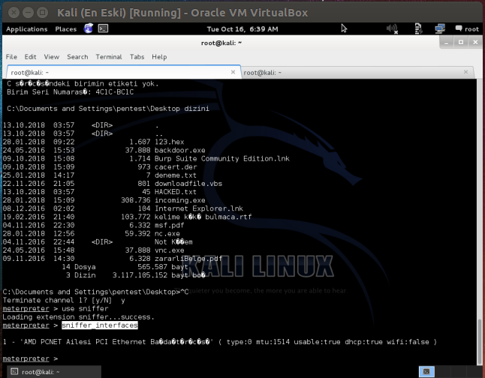
Task: Close the root@kali terminal window
Action: click(x=475, y=43)
